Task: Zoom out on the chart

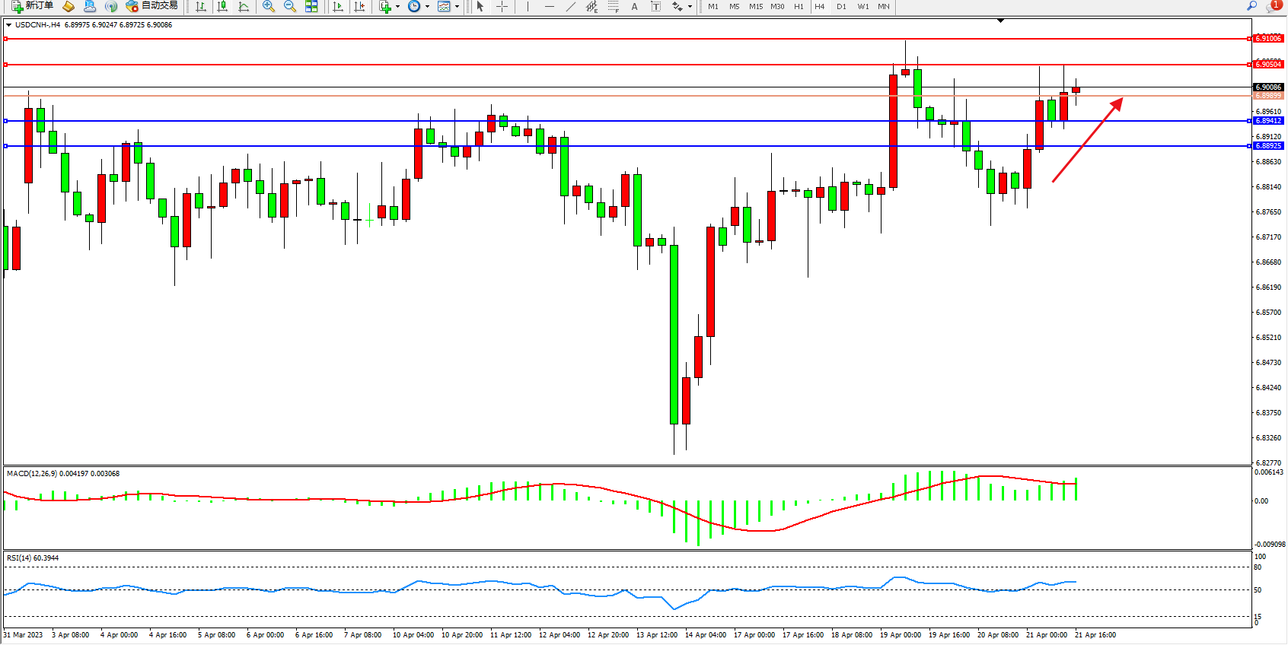Action: click(x=290, y=6)
